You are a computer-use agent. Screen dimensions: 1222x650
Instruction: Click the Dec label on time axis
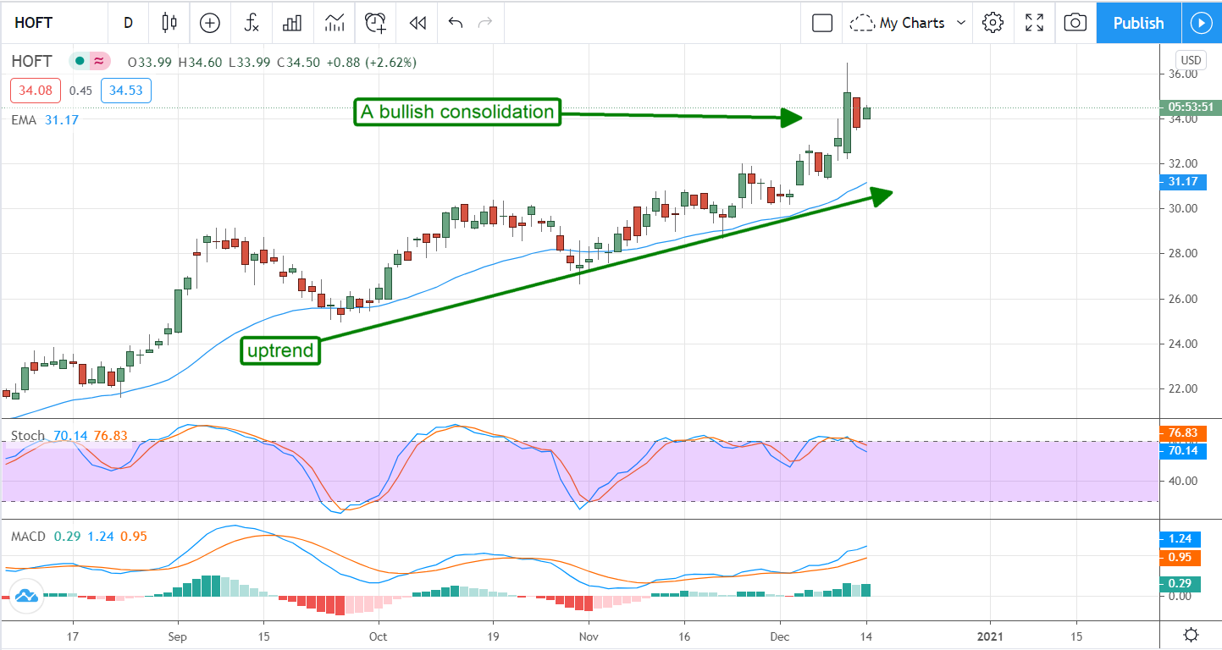[x=780, y=636]
